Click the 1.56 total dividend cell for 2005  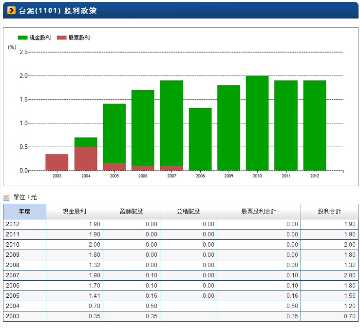click(329, 296)
